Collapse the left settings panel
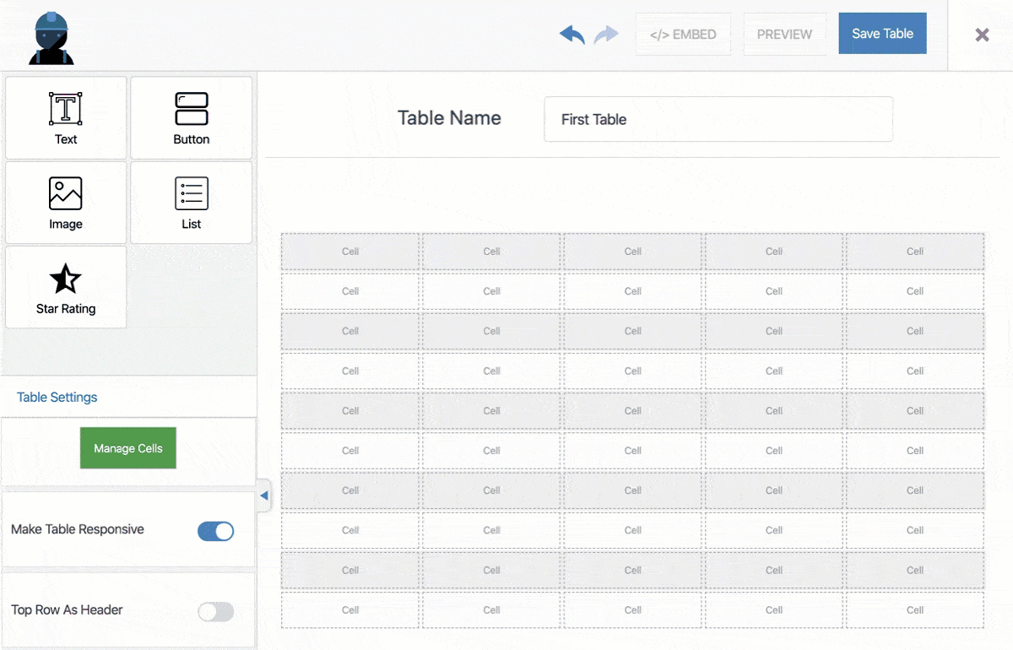Image resolution: width=1013 pixels, height=650 pixels. pos(264,496)
